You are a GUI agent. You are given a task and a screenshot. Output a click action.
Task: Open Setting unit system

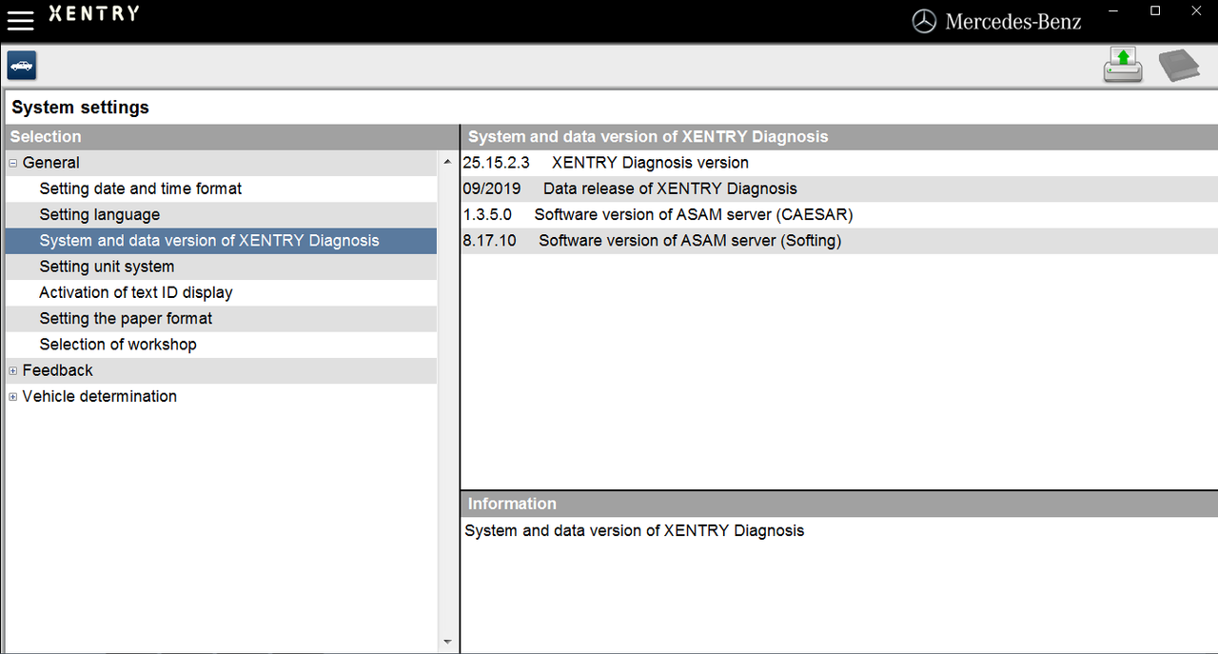click(221, 267)
